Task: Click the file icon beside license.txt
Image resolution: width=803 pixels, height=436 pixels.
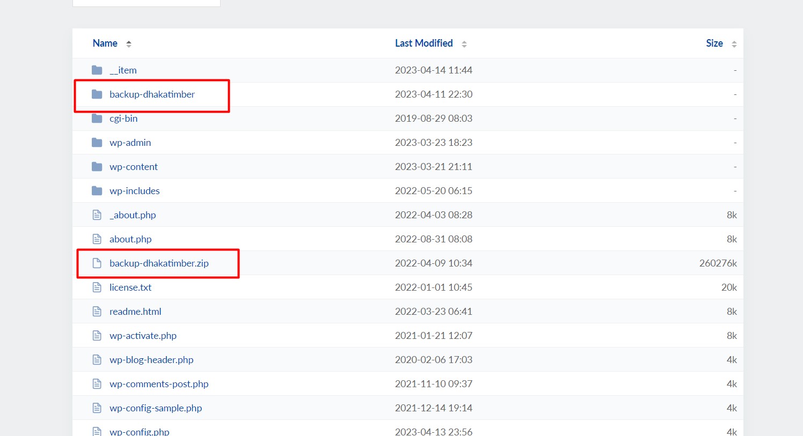Action: pyautogui.click(x=97, y=287)
